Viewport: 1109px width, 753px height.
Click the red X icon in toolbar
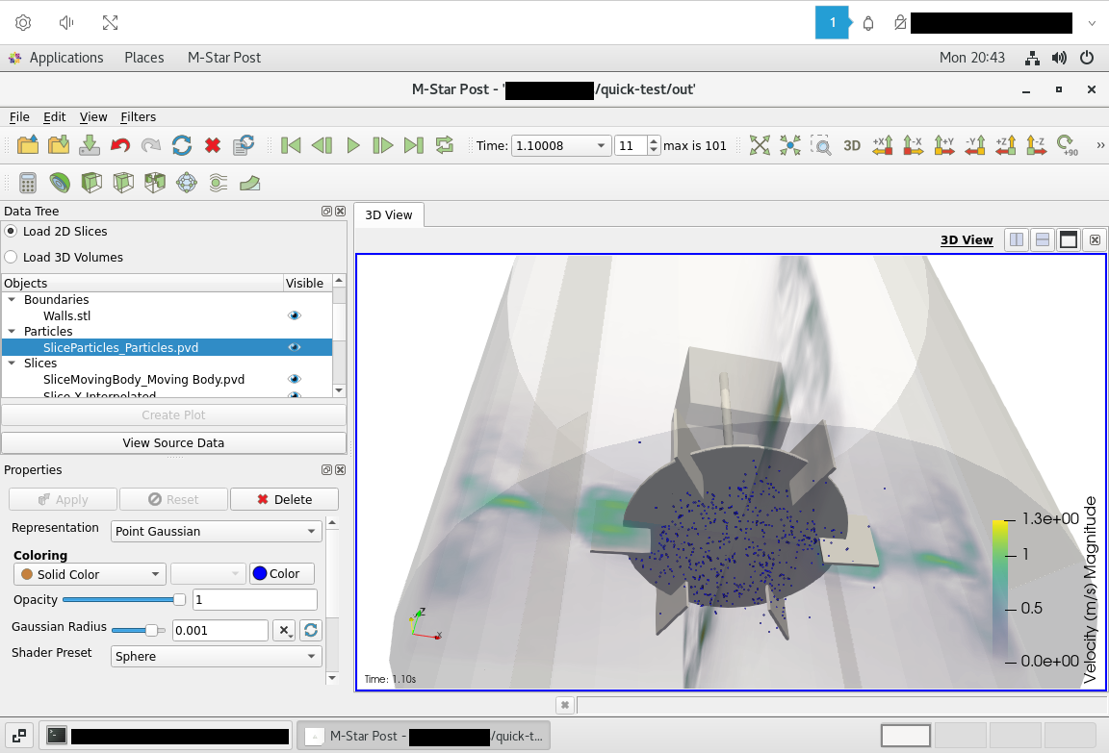coord(212,145)
